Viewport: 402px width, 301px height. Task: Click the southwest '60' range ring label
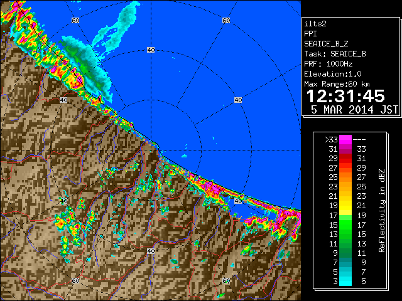(75, 281)
